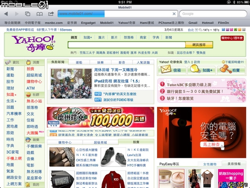Open 知識+ light bulb icon
This screenshot has height=188, width=250.
point(195,69)
